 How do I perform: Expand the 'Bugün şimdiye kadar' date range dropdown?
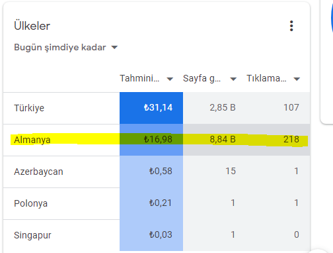[66, 47]
